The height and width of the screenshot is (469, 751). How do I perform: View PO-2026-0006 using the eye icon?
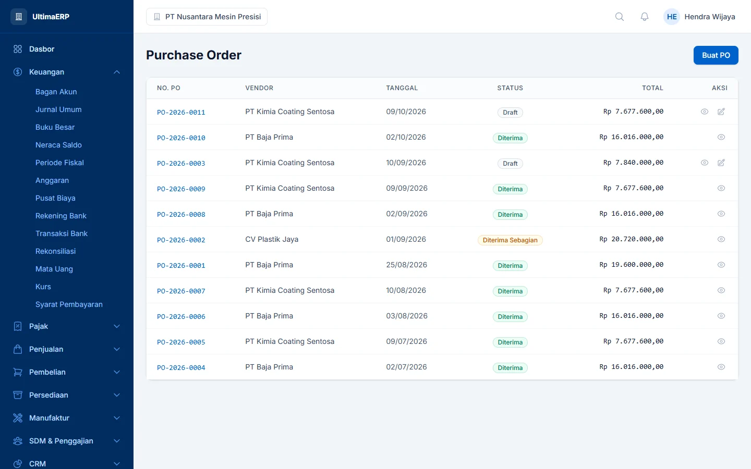tap(721, 316)
